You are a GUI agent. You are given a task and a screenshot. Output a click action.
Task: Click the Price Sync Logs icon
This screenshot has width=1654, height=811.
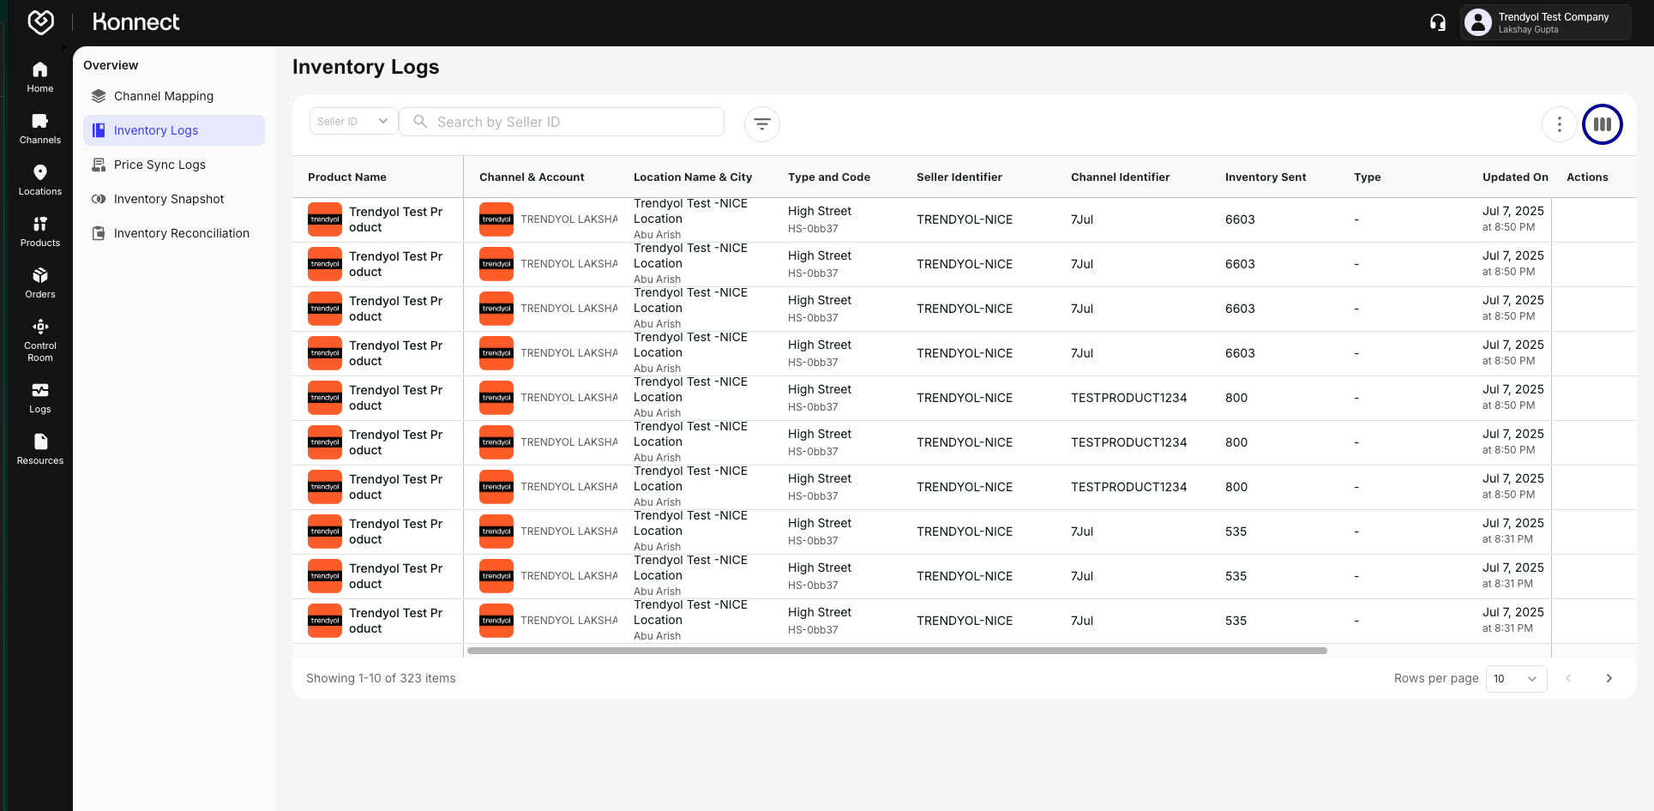[x=99, y=165]
